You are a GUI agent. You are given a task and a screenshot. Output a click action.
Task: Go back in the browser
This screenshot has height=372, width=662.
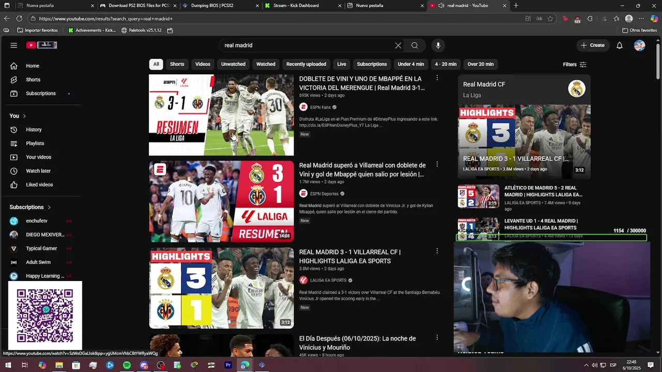pyautogui.click(x=7, y=19)
